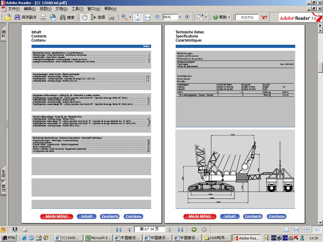Click the scrollbar down arrow
The height and width of the screenshot is (242, 323).
(320, 223)
